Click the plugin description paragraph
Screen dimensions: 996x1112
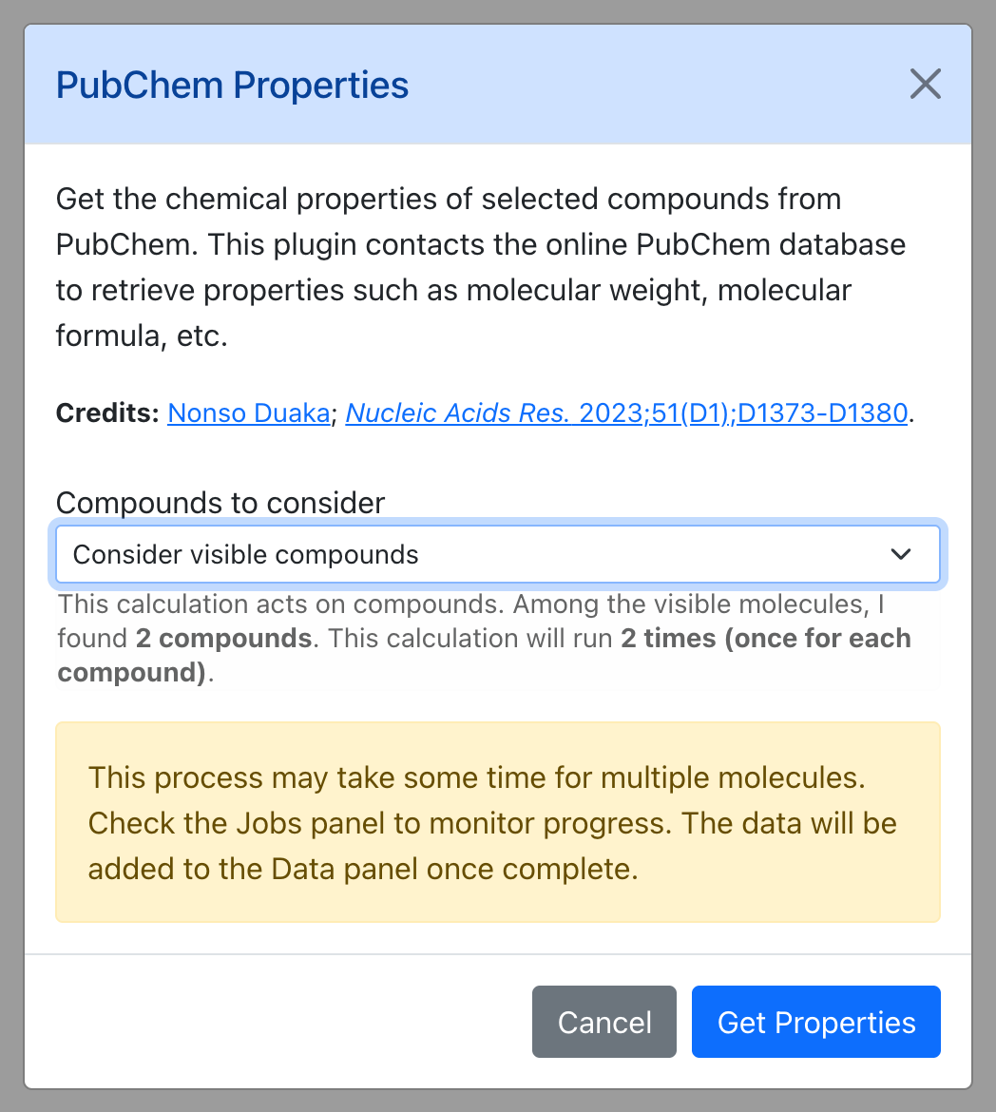click(x=481, y=267)
